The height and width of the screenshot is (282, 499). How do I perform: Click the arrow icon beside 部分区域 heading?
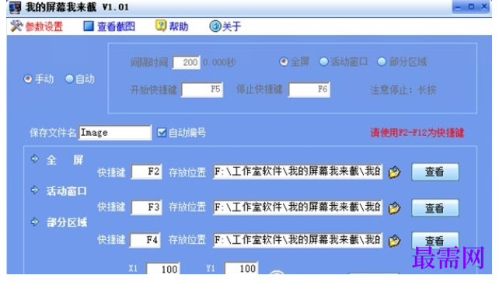pos(35,221)
